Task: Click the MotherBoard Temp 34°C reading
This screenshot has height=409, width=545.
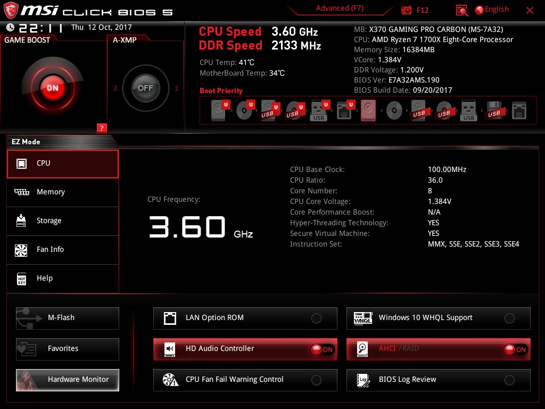Action: [242, 73]
